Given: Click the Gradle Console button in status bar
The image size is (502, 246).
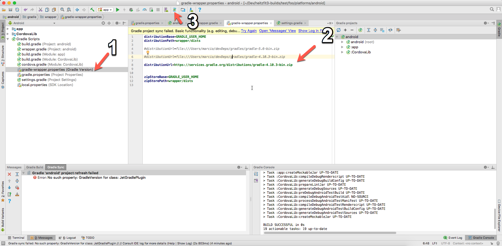Looking at the screenshot, I should tap(481, 238).
